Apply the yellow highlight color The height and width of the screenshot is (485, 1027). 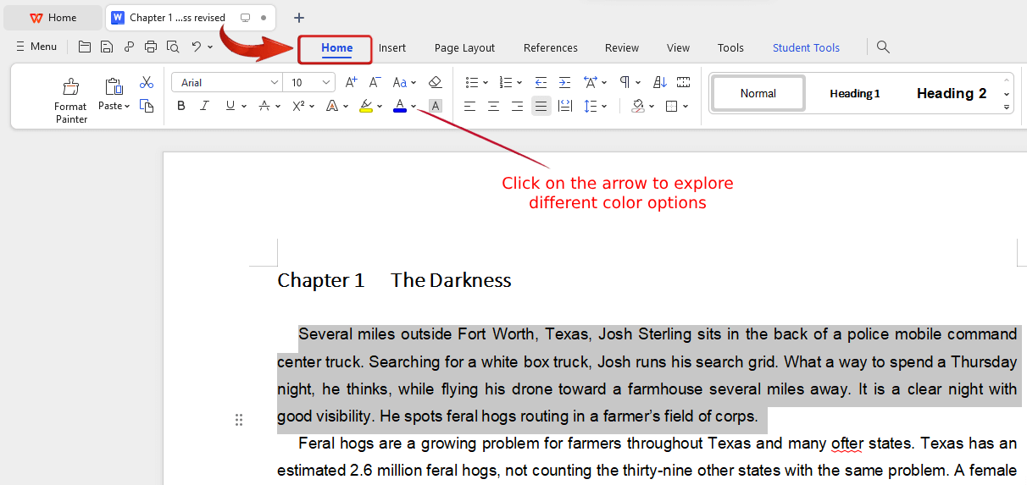366,106
